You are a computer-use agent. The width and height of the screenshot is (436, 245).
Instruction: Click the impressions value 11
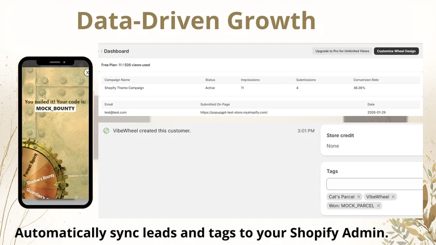coord(242,88)
